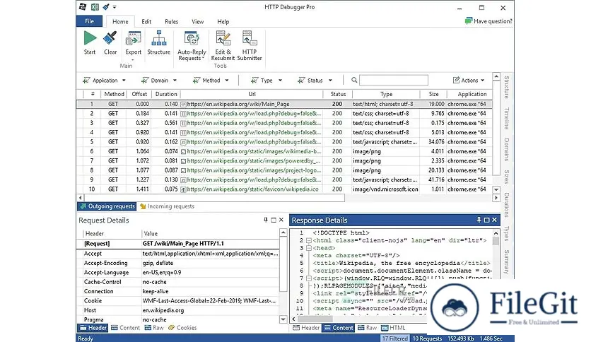This screenshot has height=342, width=591.
Task: Open the Durations side panel tab
Action: click(507, 205)
